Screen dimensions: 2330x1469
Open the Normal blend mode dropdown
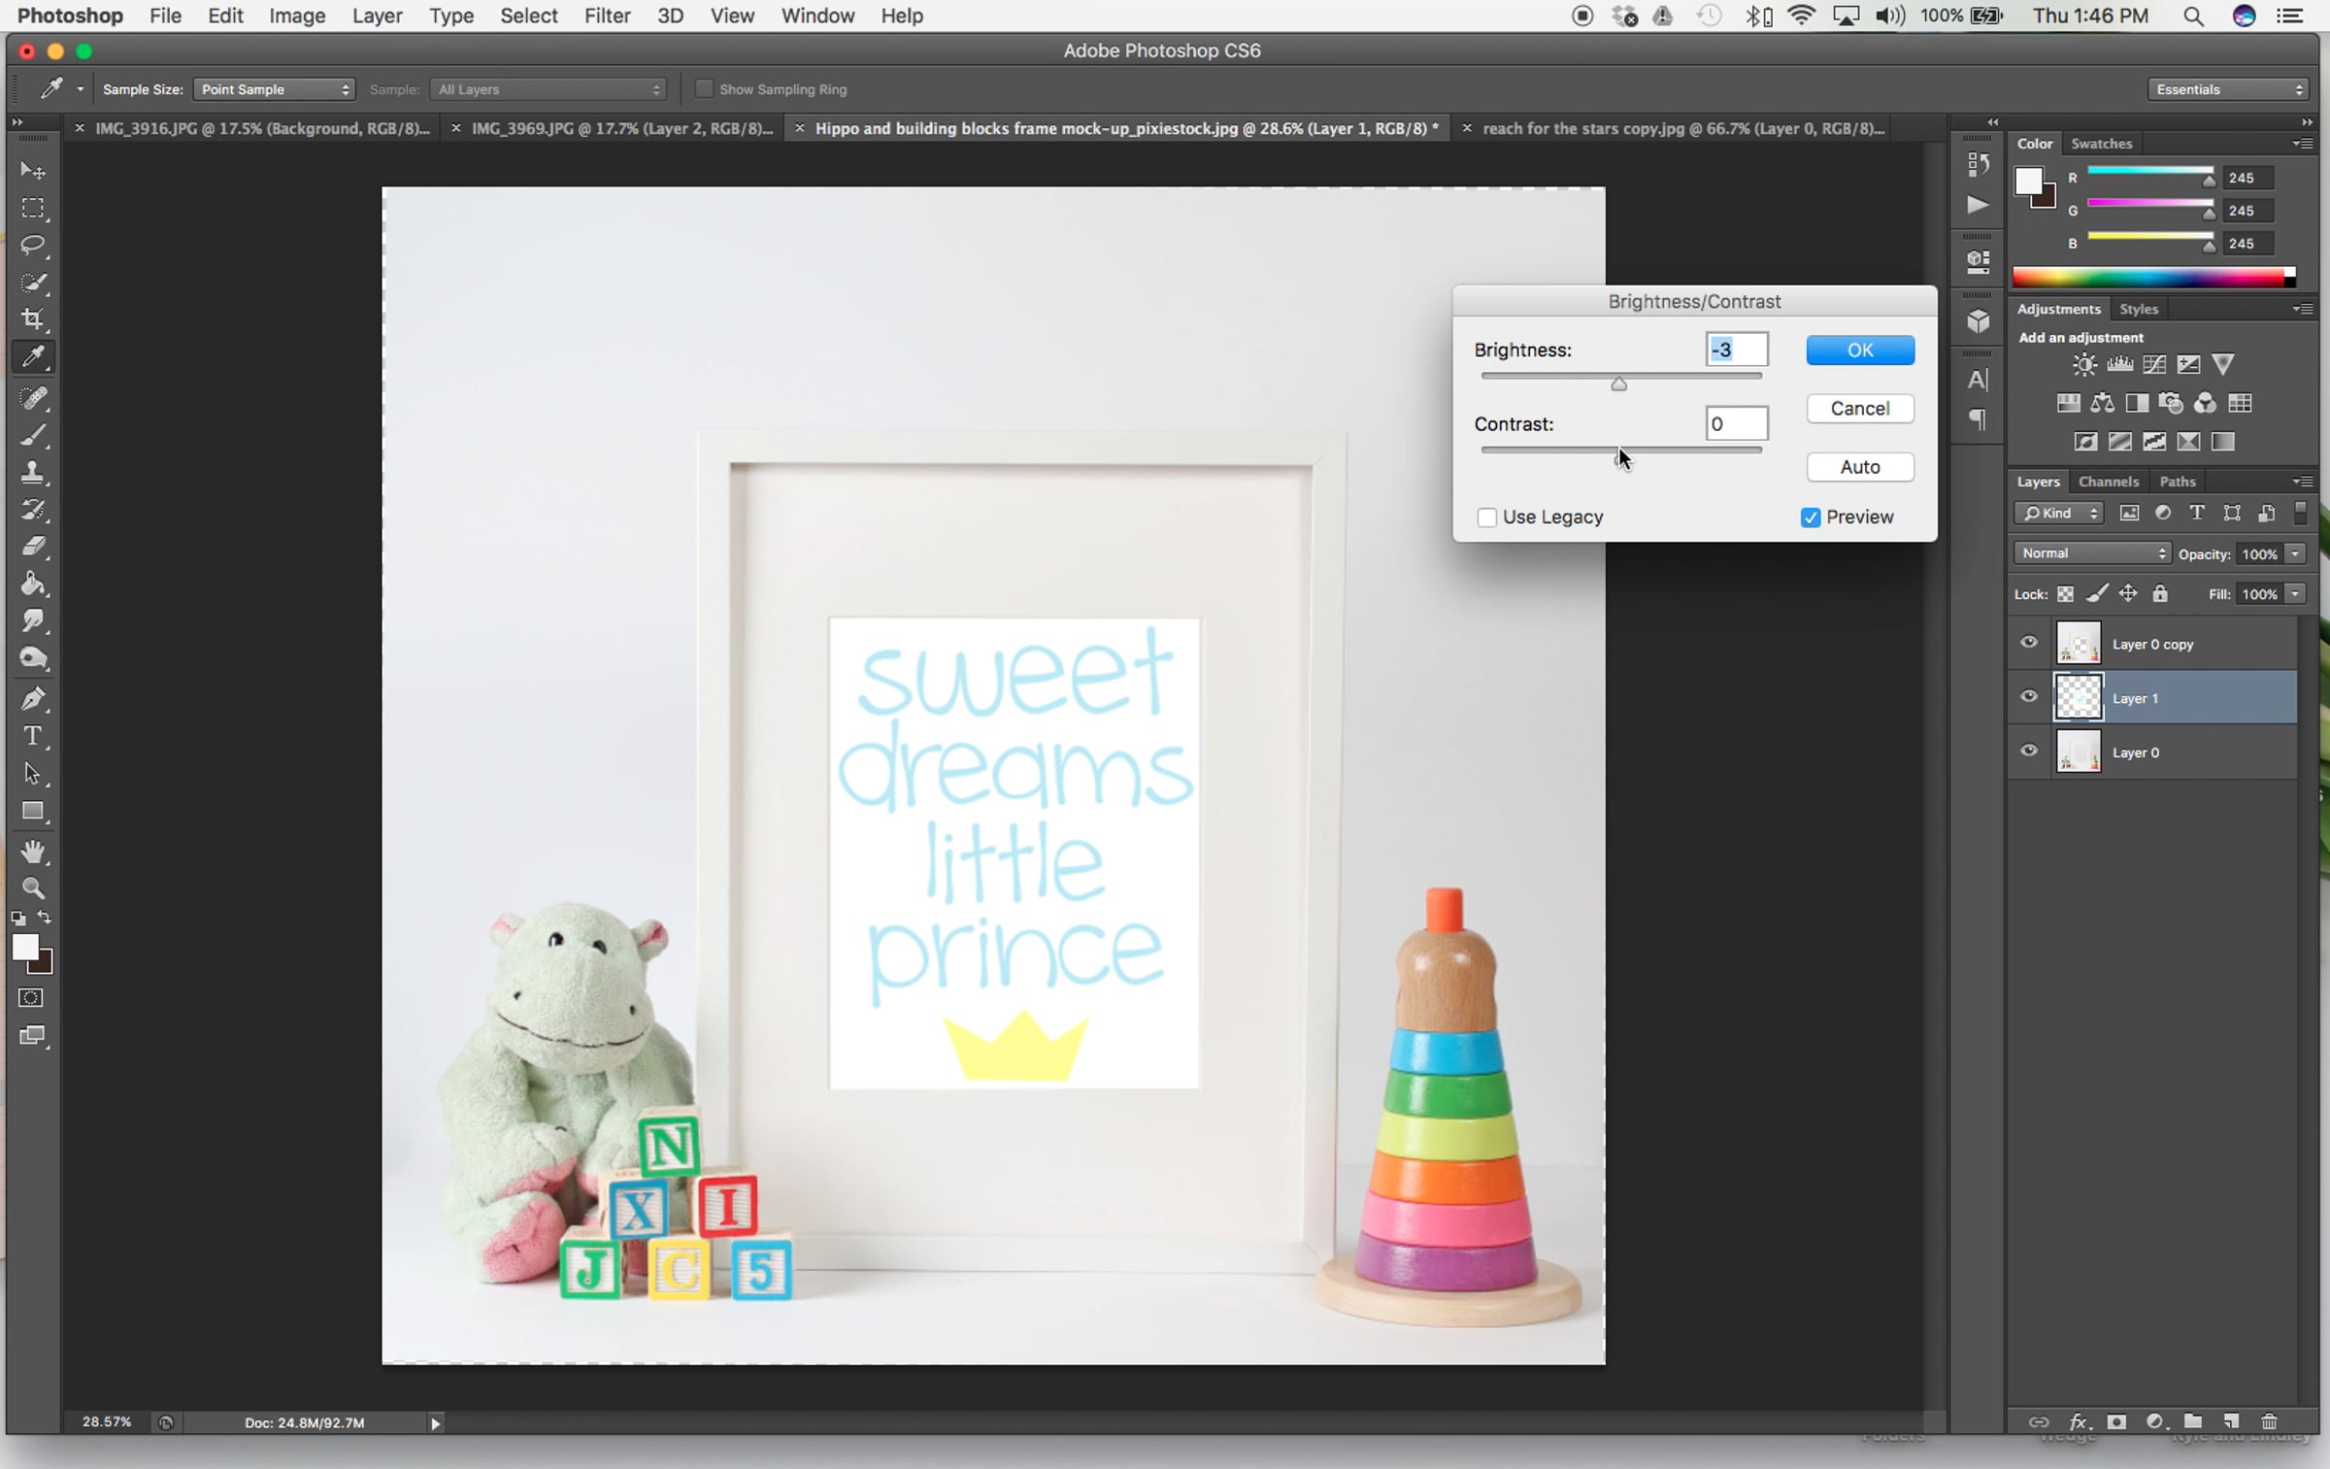2091,553
